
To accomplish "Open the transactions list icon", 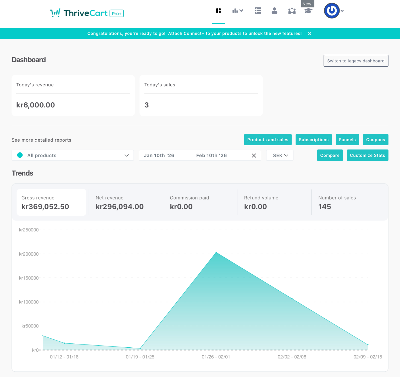I will pyautogui.click(x=258, y=11).
